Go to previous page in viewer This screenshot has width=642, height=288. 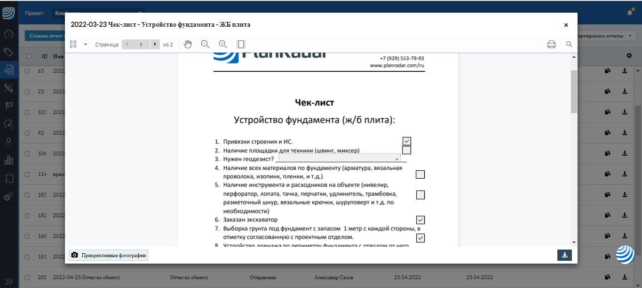pos(127,45)
